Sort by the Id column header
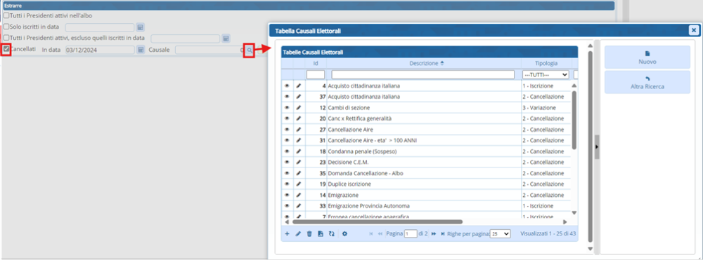Screen dimensions: 703x260 pyautogui.click(x=316, y=64)
